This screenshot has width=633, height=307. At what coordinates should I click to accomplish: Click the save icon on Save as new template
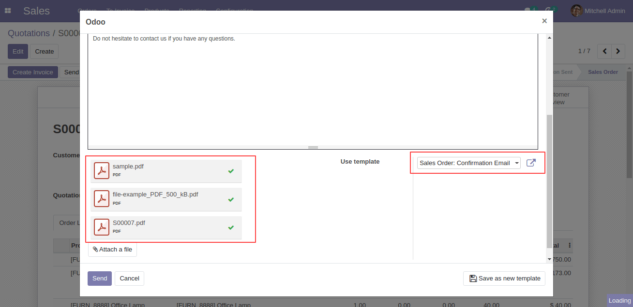(472, 278)
